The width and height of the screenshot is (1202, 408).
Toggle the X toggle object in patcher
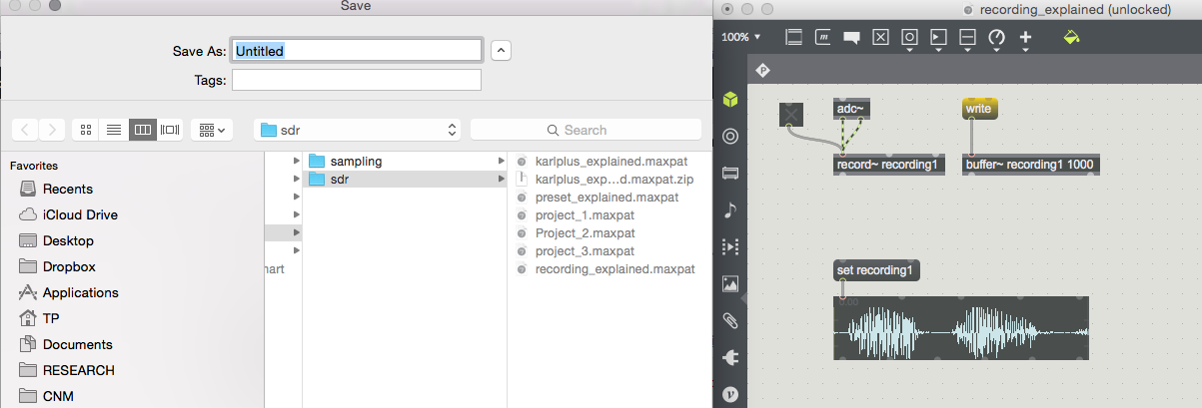point(791,115)
